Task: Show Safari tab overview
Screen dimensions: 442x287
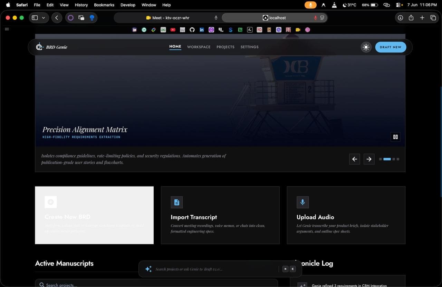Action: (433, 18)
